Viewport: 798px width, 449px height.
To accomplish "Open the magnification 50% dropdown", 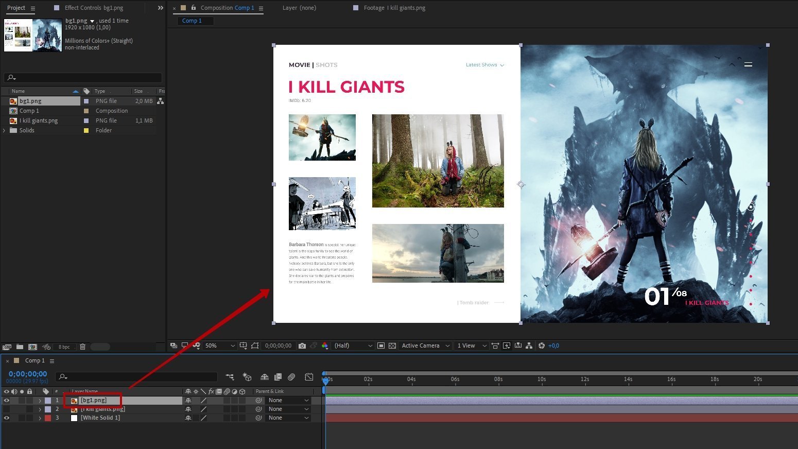I will tap(220, 346).
